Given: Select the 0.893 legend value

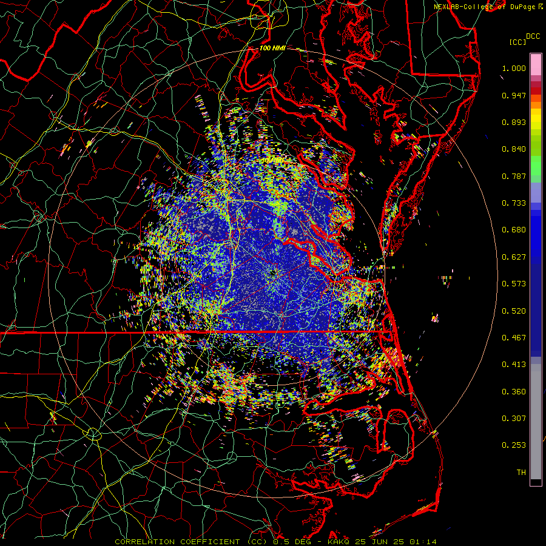Looking at the screenshot, I should tap(514, 122).
